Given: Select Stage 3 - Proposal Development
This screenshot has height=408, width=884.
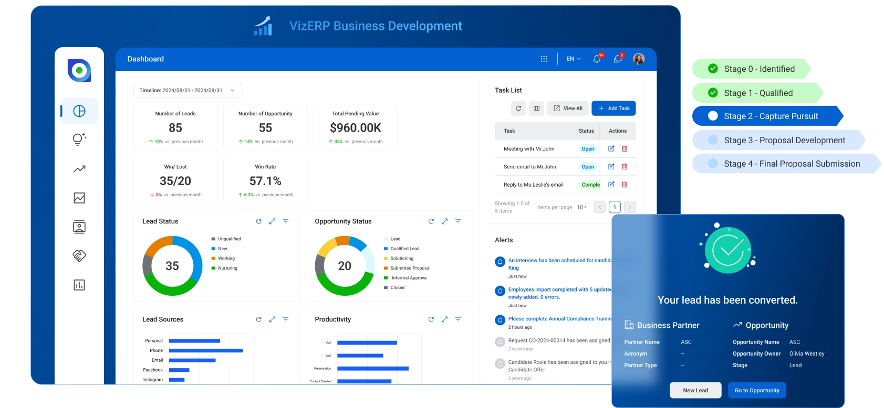Looking at the screenshot, I should tap(778, 140).
